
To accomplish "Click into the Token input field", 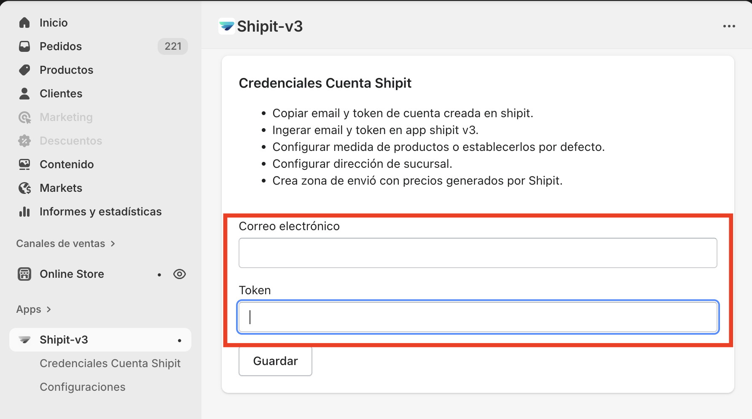I will pos(478,317).
